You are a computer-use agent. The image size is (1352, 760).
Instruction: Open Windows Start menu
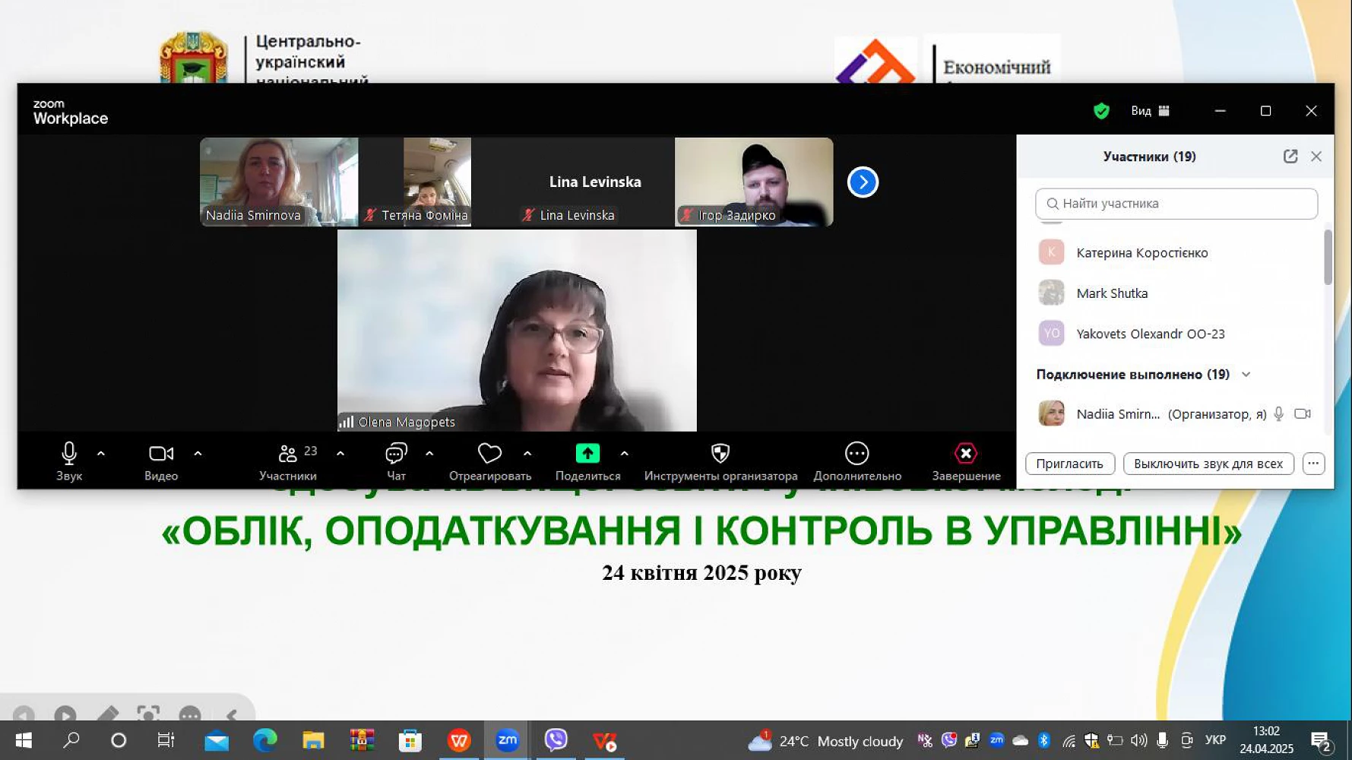(23, 740)
